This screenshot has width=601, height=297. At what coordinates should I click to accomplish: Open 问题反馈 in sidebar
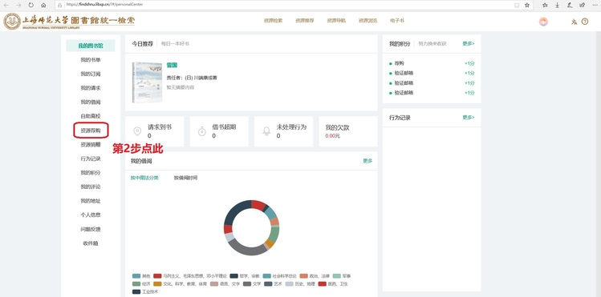91,229
